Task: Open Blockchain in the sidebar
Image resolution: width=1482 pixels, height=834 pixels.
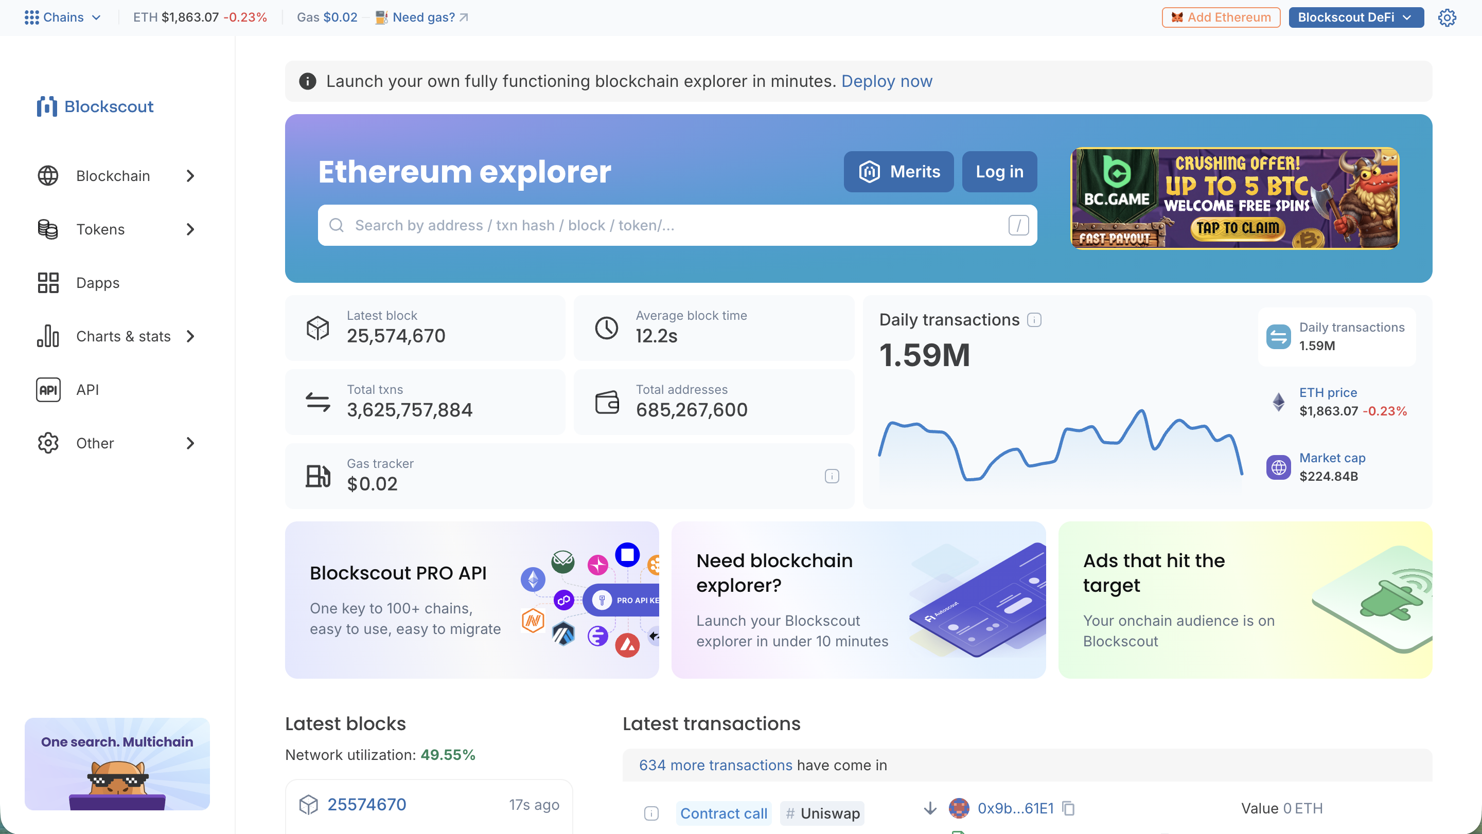Action: click(x=117, y=176)
